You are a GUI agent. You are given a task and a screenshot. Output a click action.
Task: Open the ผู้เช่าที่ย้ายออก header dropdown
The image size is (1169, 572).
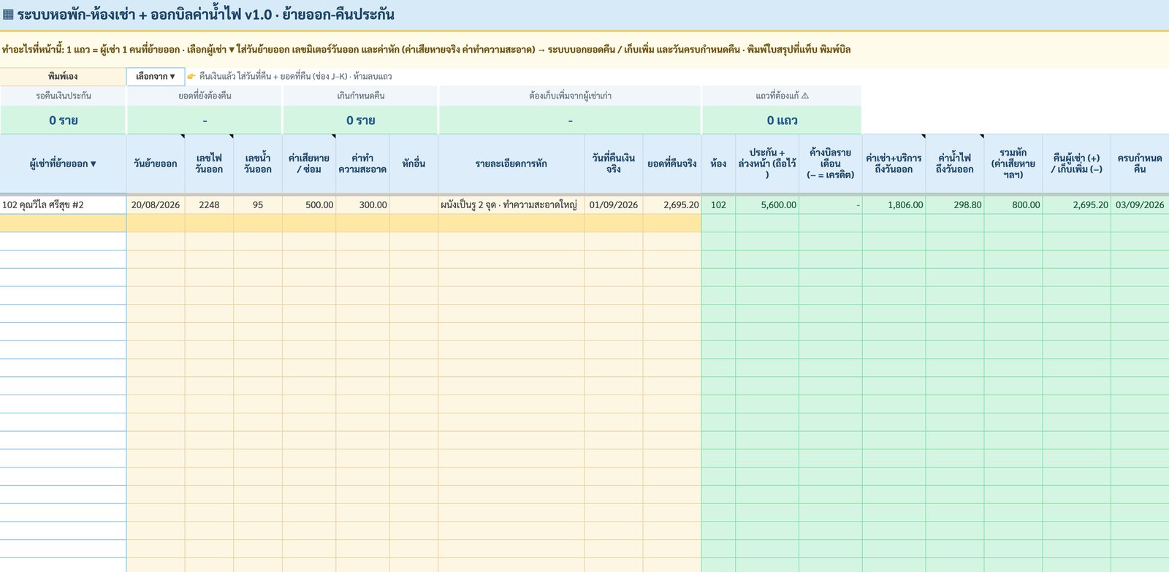93,164
